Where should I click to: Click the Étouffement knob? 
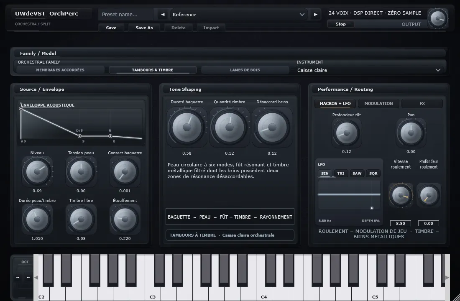tap(125, 219)
